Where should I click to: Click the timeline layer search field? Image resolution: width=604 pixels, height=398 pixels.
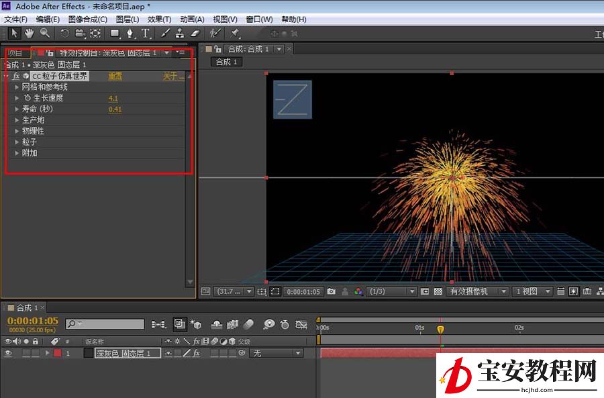tap(105, 324)
